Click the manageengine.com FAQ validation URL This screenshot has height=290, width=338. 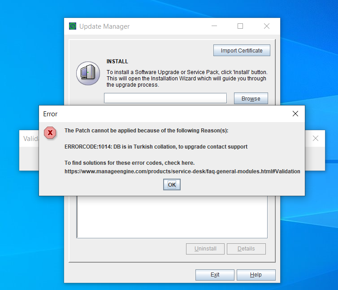[182, 171]
